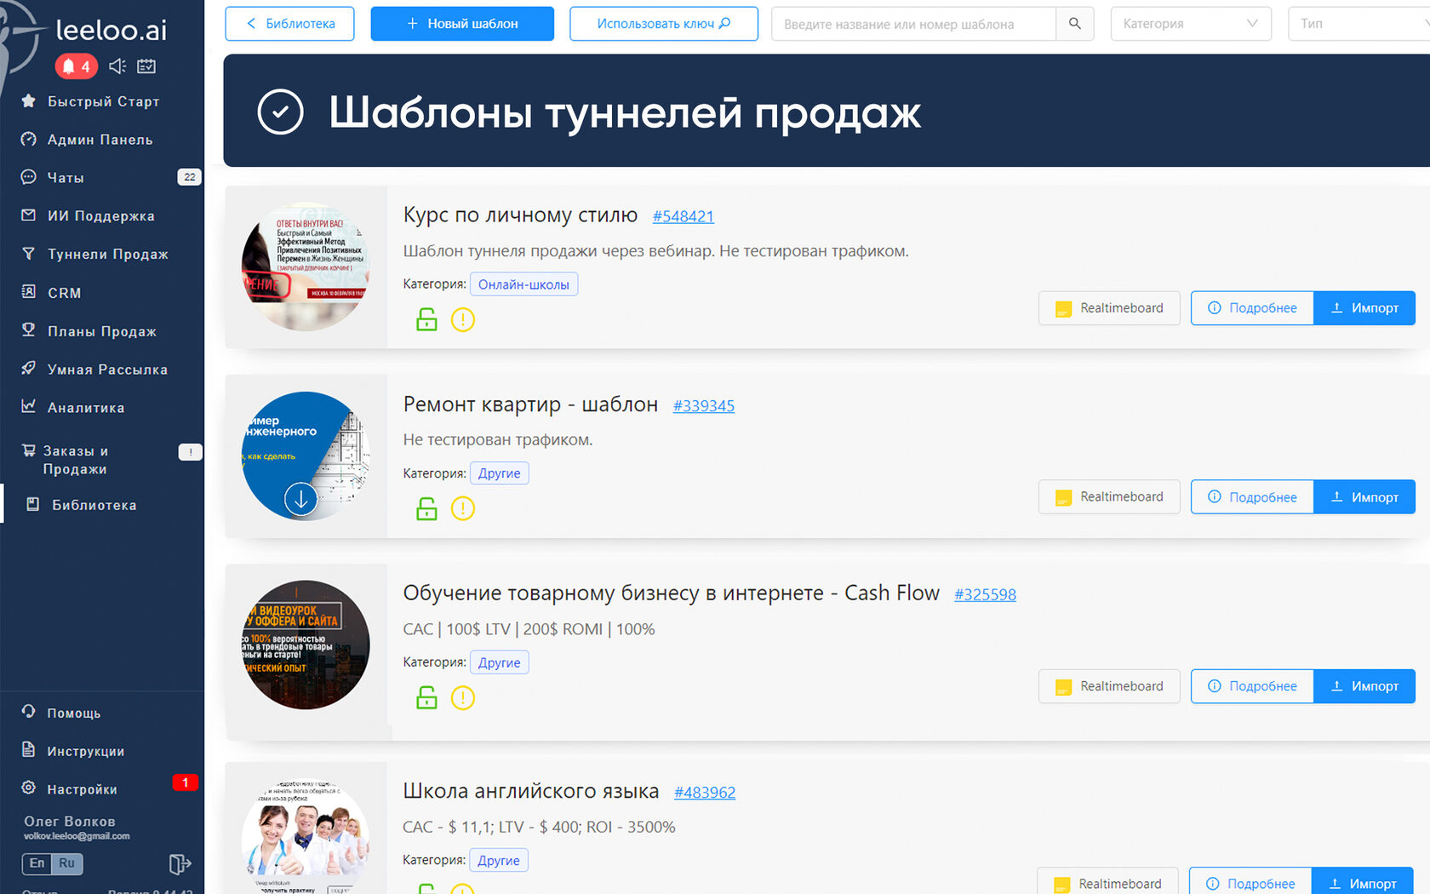Viewport: 1430px width, 894px height.
Task: Import the Ремонт квартир template
Action: point(1364,497)
